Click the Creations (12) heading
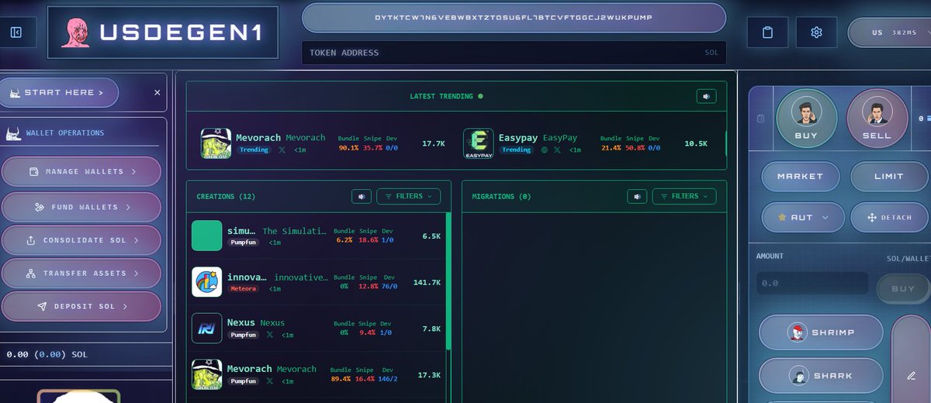Image resolution: width=931 pixels, height=403 pixels. click(x=227, y=197)
